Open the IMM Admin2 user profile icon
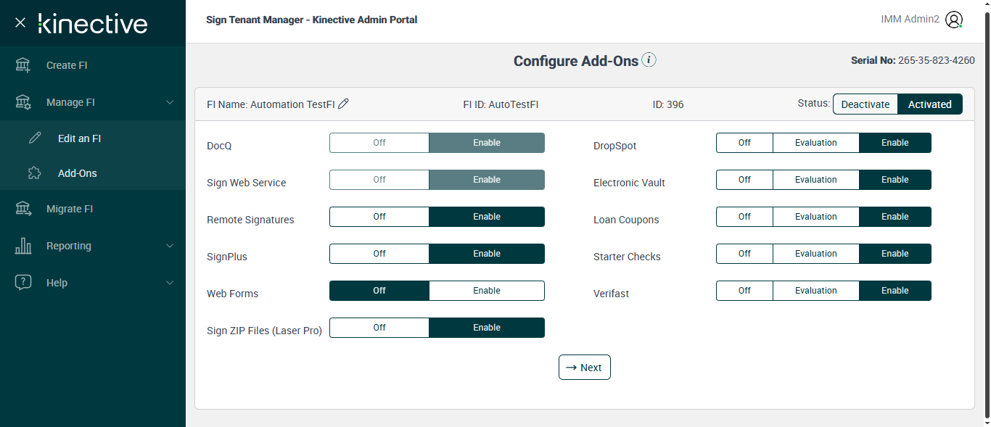 click(954, 20)
